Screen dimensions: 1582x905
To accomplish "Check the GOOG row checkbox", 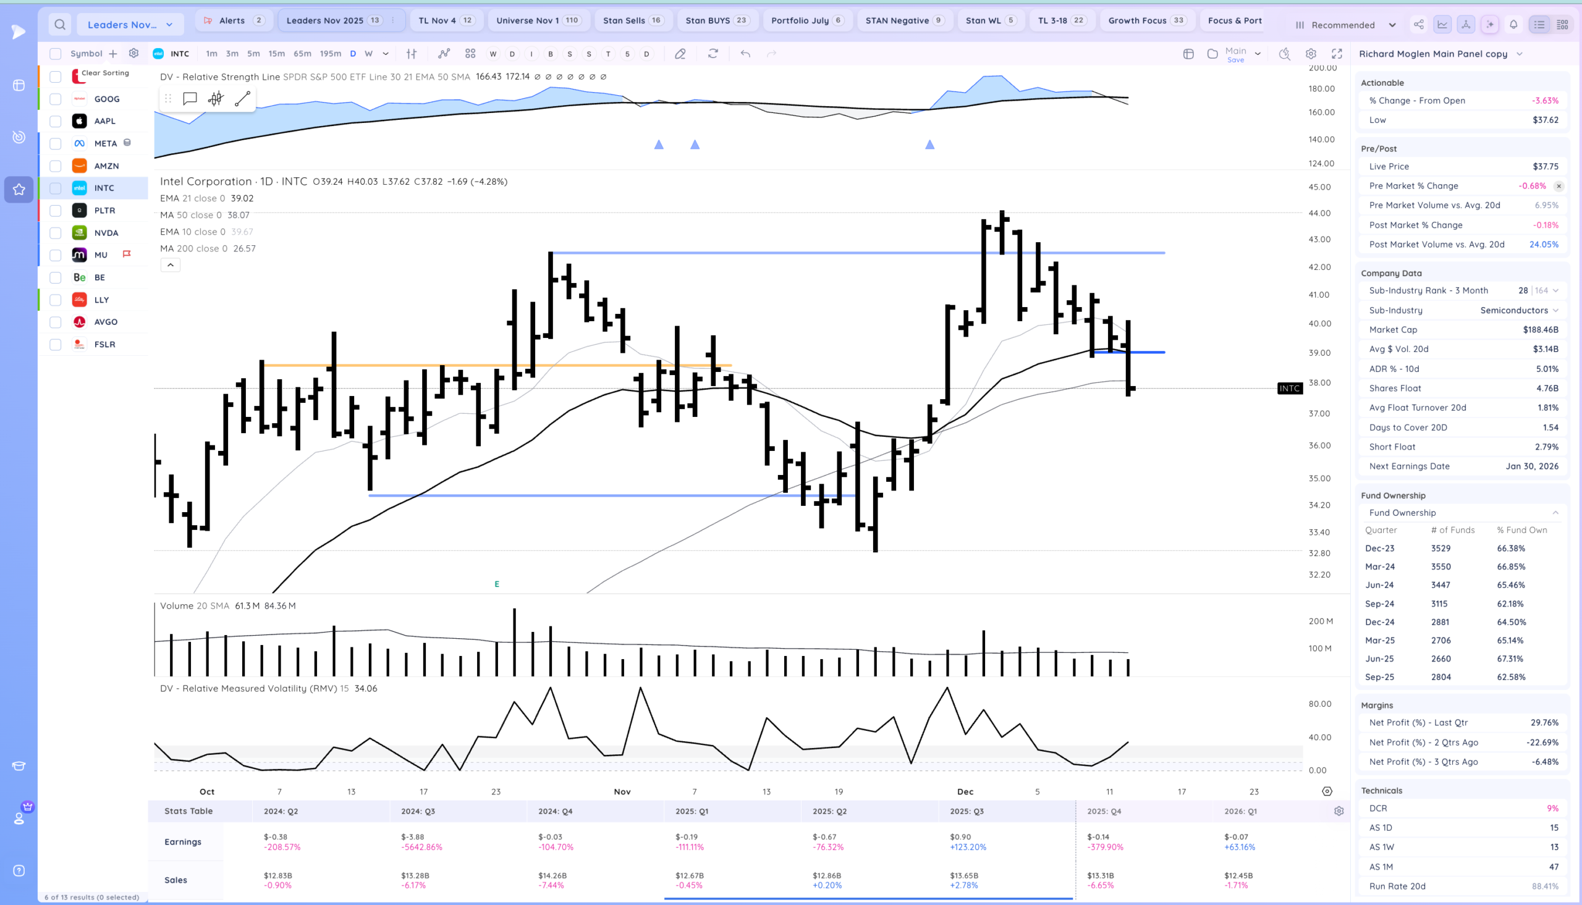I will (x=56, y=99).
